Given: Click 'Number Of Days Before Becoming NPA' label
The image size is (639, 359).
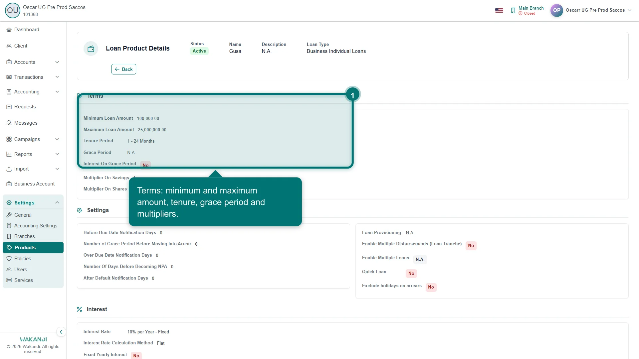Looking at the screenshot, I should click(x=125, y=267).
